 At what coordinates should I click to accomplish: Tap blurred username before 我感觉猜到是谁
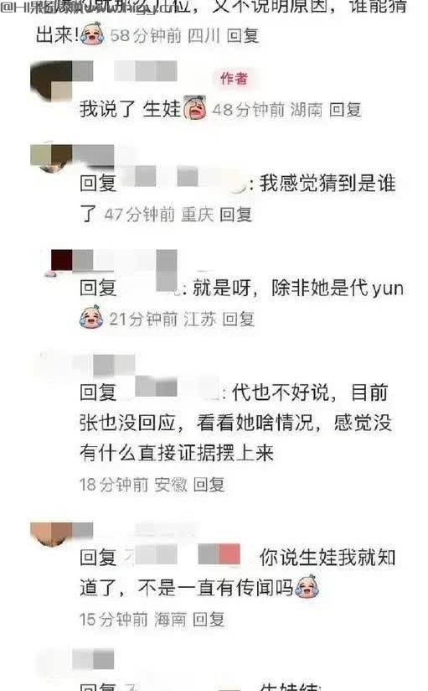point(183,180)
